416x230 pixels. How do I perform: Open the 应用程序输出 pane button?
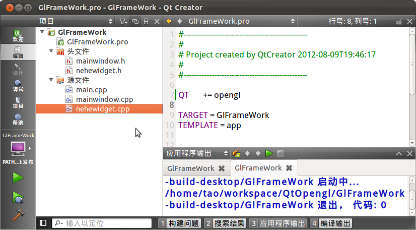[x=278, y=223]
